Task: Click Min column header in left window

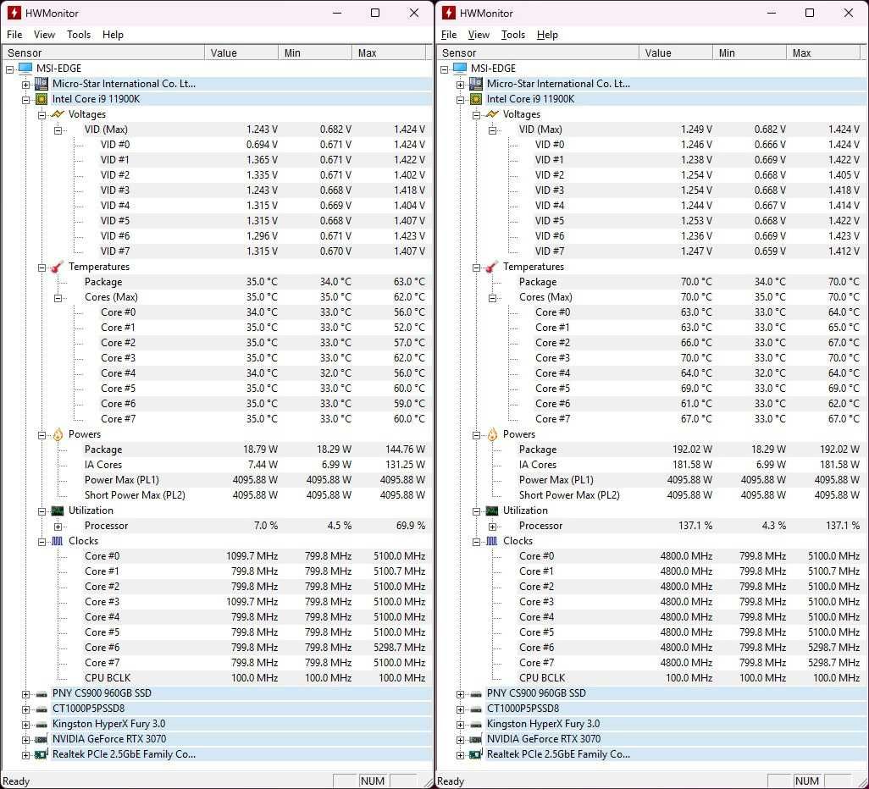Action: click(x=315, y=52)
